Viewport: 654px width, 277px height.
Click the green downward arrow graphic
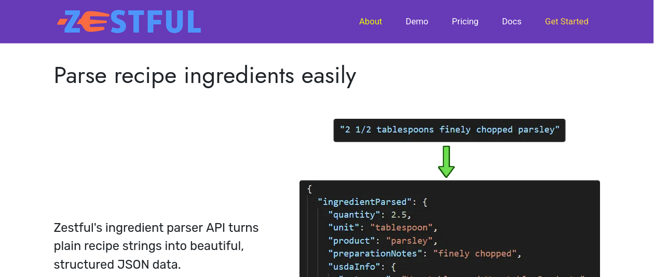446,161
